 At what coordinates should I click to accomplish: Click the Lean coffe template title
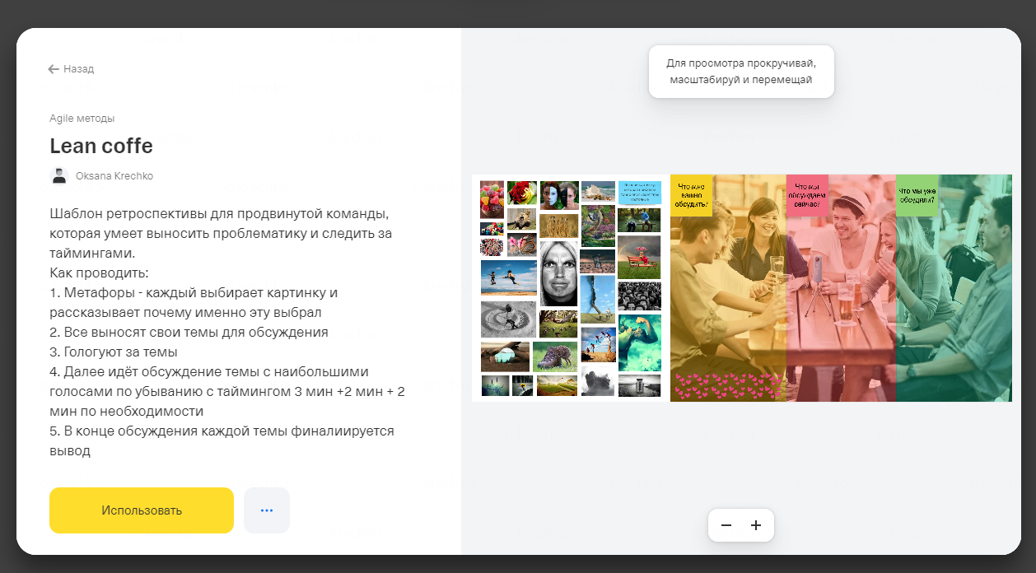pos(101,146)
